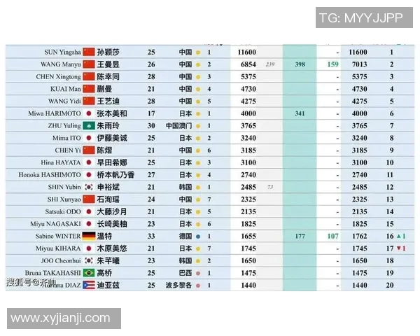Select the name Satsuki ODO

click(x=63, y=211)
